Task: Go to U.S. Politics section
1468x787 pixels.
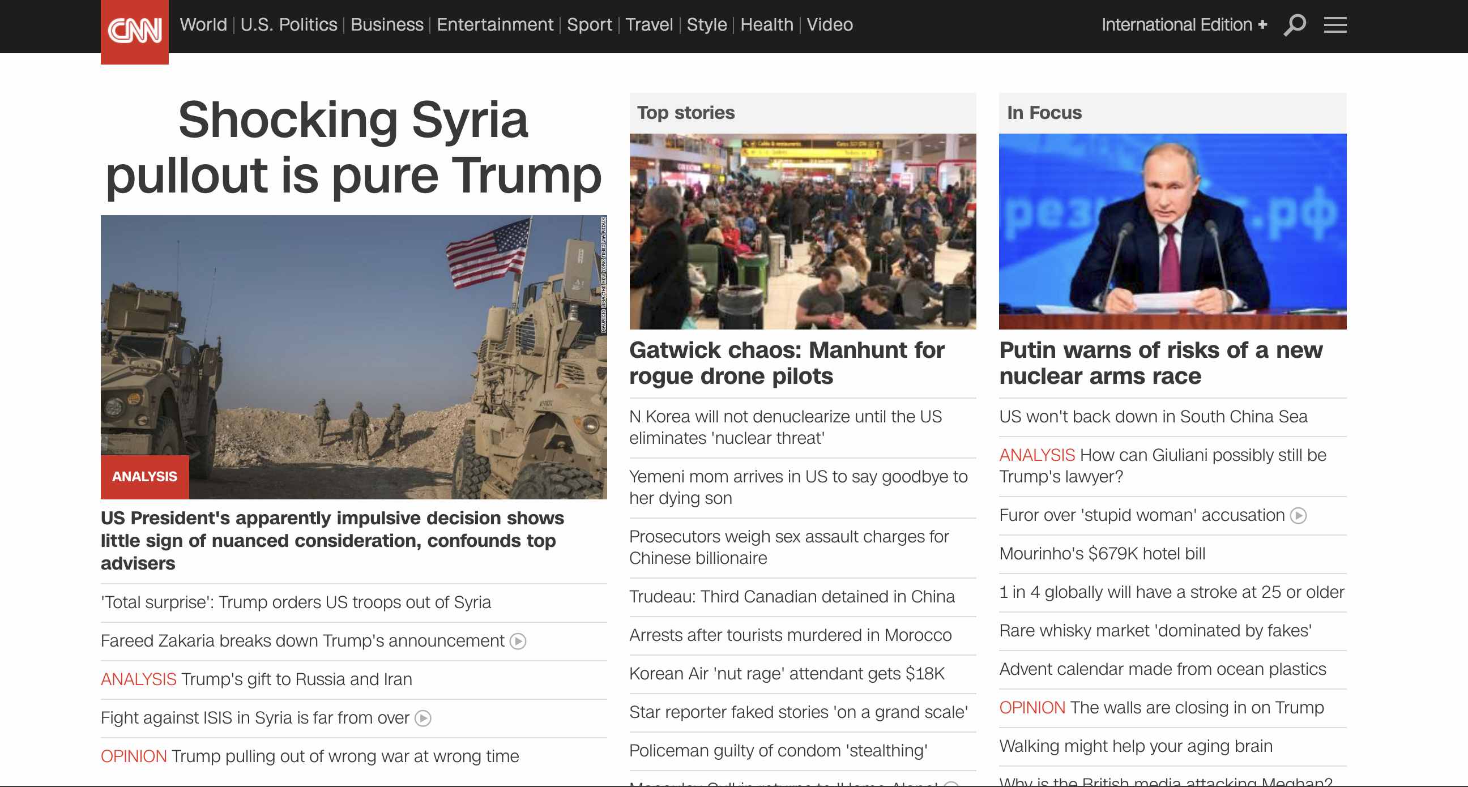Action: [288, 25]
